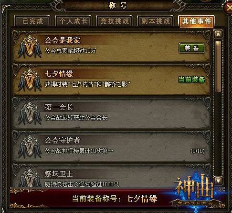Click the green 当前装备 label
Viewport: 232px width, 213px height.
tap(191, 80)
